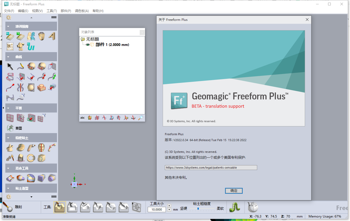Open the help book with question mark
The image size is (350, 221).
pyautogui.click(x=20, y=36)
